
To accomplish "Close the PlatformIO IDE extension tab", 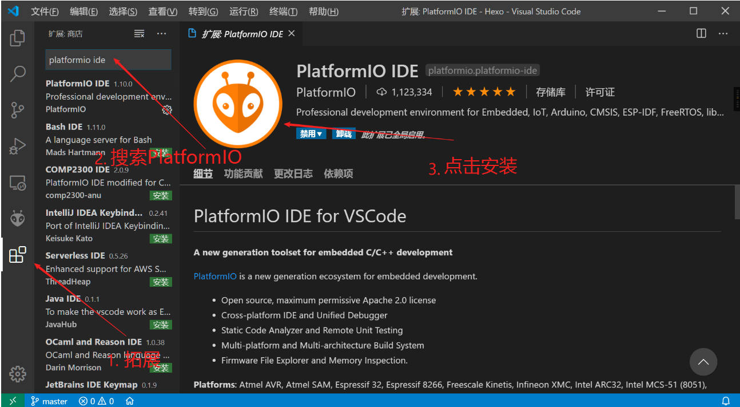I will point(291,34).
